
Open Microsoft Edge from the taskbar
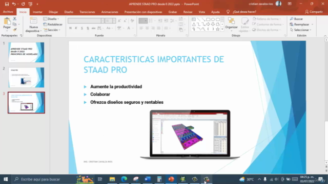click(124, 179)
